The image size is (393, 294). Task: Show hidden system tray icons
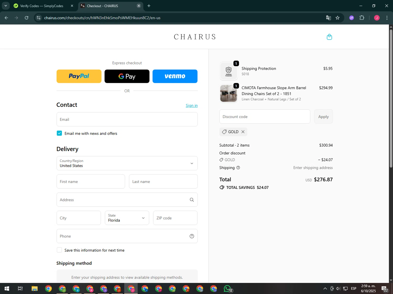click(325, 289)
